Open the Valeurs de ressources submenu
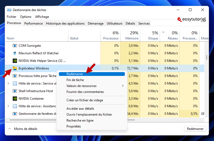The width and height of the screenshot is (214, 141). click(x=92, y=86)
